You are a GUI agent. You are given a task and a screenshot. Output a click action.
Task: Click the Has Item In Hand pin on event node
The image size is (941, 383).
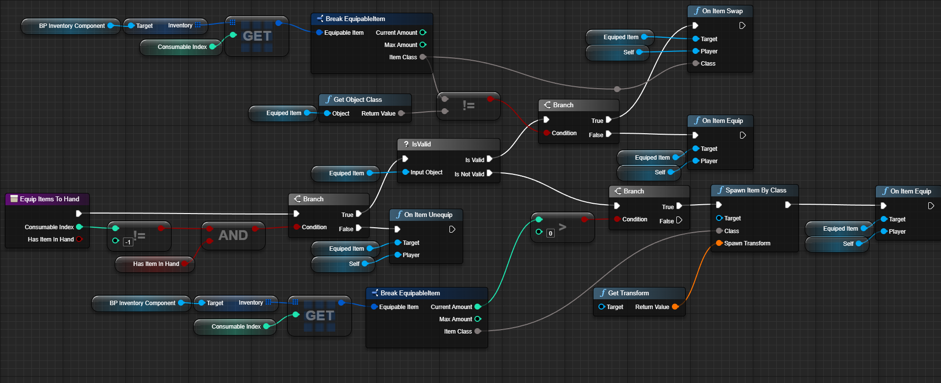[x=79, y=239]
